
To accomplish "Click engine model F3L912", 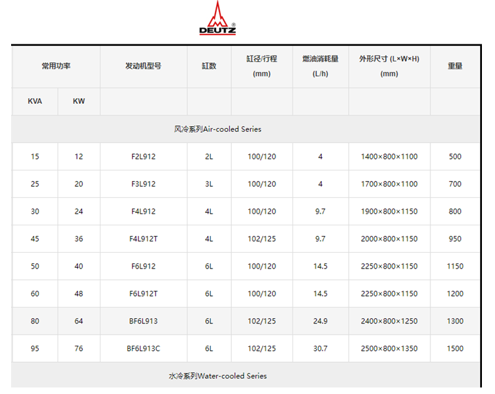I will [x=143, y=184].
